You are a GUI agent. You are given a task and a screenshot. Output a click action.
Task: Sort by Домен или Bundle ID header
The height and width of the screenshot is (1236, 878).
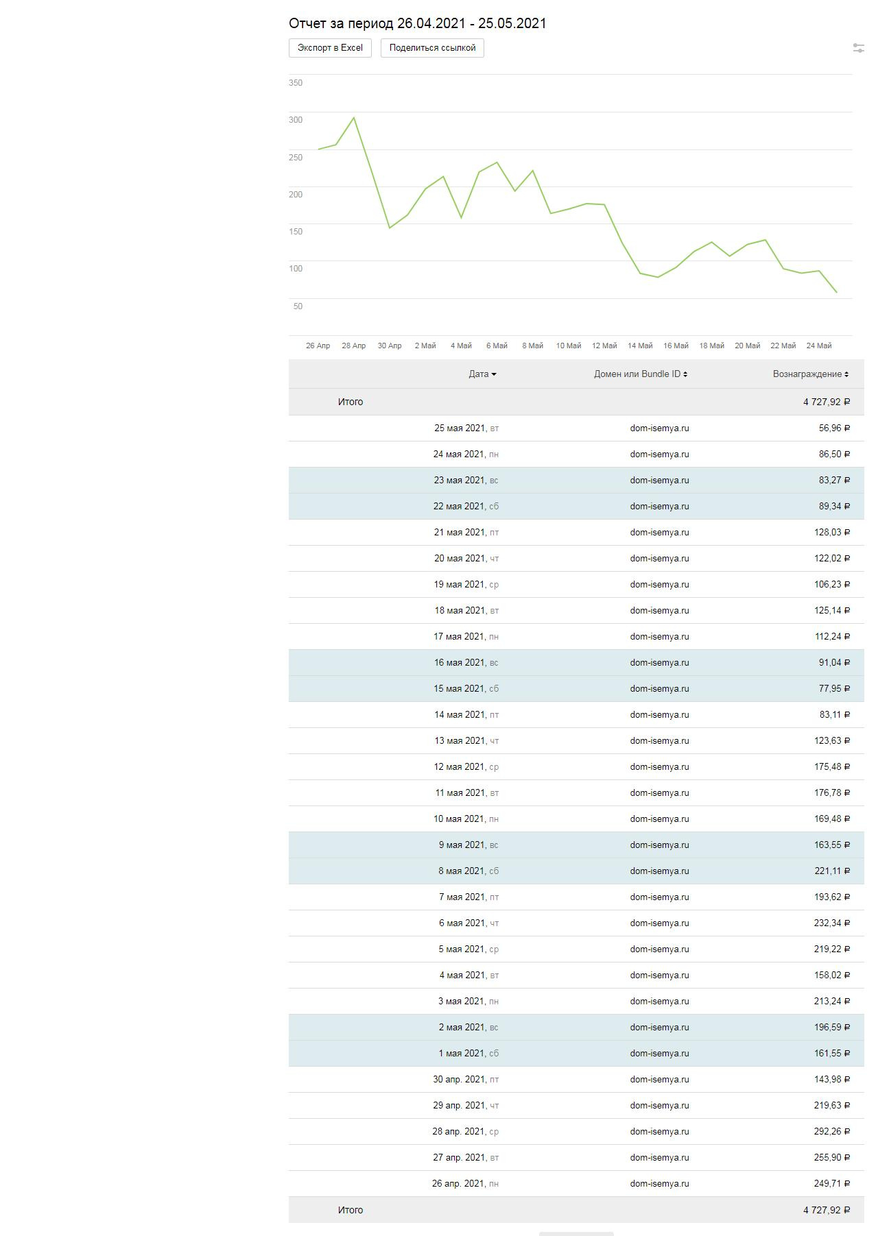pyautogui.click(x=641, y=374)
